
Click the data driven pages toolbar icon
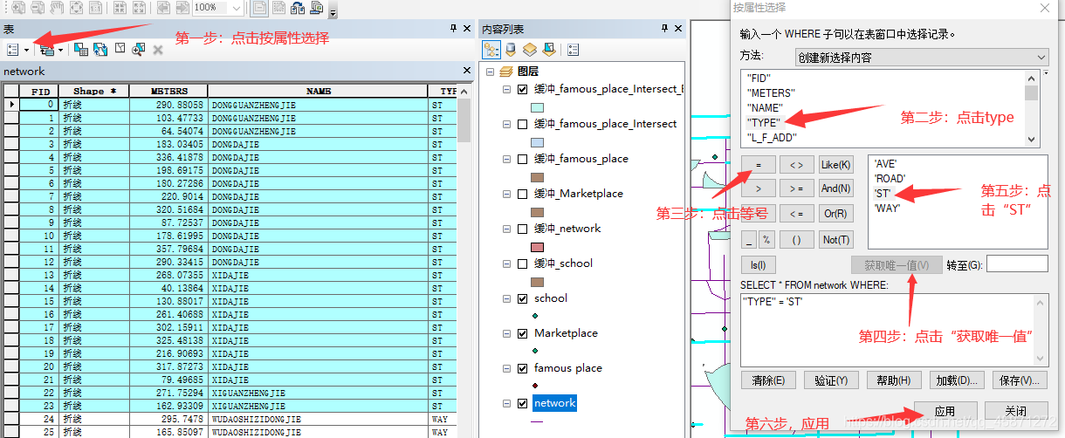pos(319,8)
